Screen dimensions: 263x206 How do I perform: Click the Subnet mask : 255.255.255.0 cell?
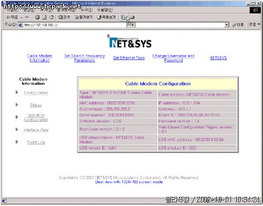coord(118,109)
